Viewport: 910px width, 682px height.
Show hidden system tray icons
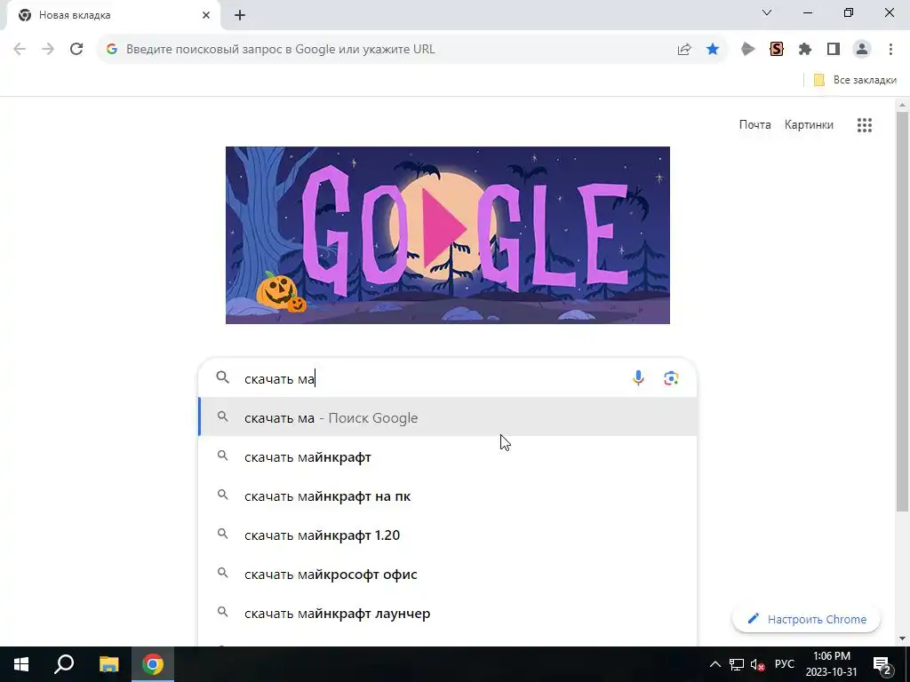tap(715, 664)
